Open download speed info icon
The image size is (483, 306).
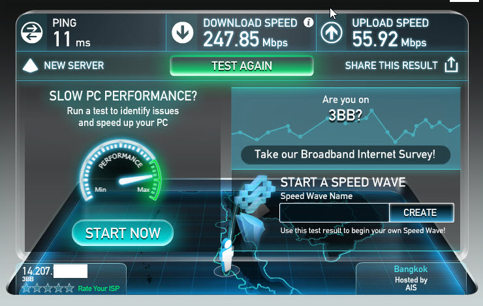[x=308, y=22]
